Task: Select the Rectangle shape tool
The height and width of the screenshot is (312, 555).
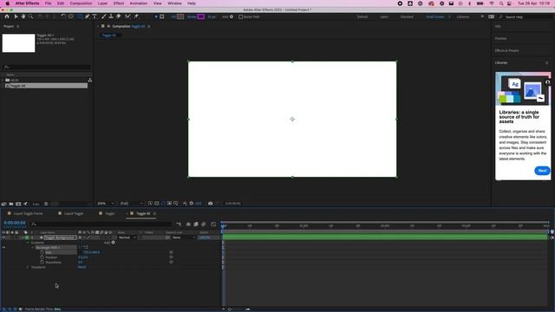Action: click(x=80, y=16)
